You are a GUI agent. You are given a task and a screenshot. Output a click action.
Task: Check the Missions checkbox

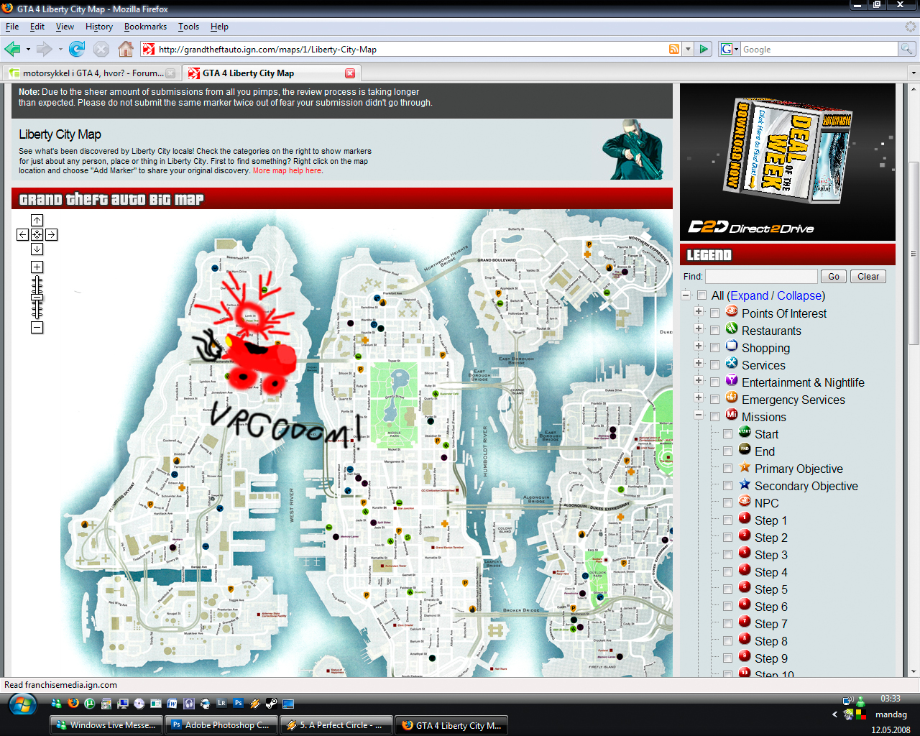(x=714, y=417)
